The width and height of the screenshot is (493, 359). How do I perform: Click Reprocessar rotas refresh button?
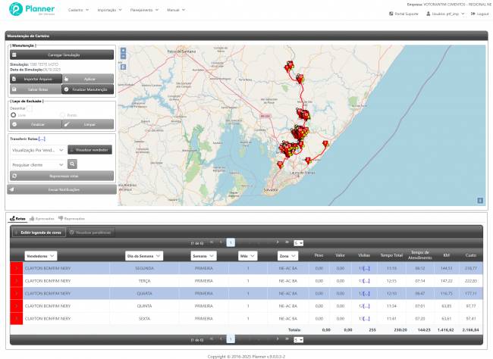pos(61,176)
